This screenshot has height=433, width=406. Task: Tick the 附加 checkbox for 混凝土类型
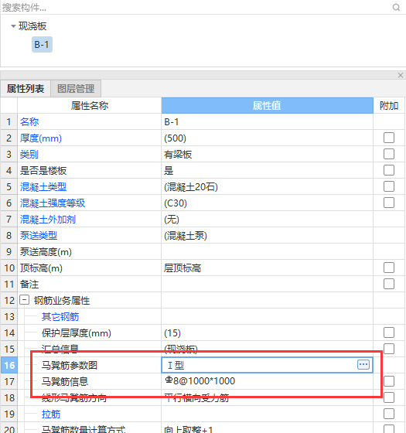pyautogui.click(x=388, y=186)
